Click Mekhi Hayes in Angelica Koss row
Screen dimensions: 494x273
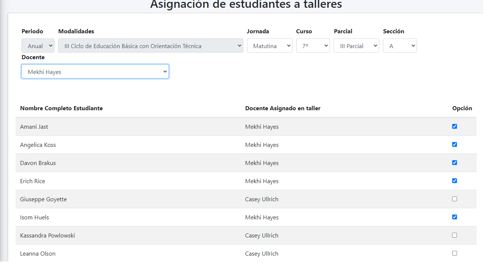pyautogui.click(x=262, y=145)
